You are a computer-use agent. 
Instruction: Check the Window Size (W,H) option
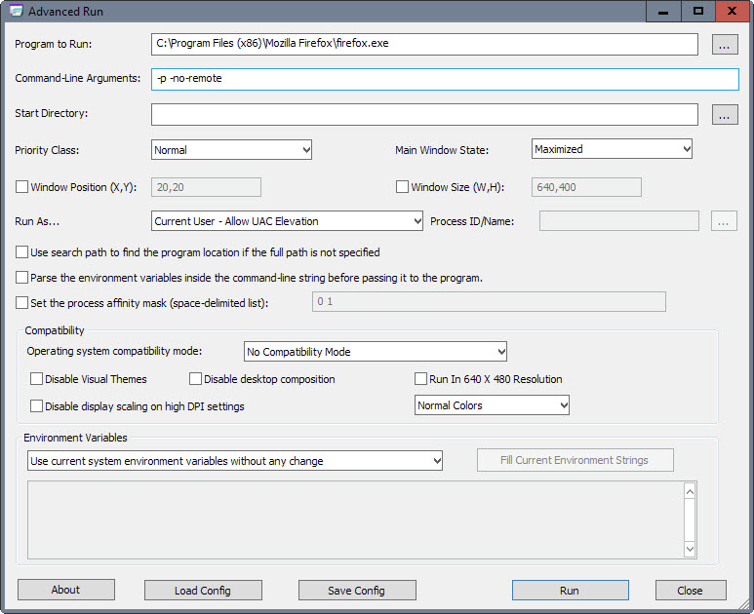tap(402, 187)
